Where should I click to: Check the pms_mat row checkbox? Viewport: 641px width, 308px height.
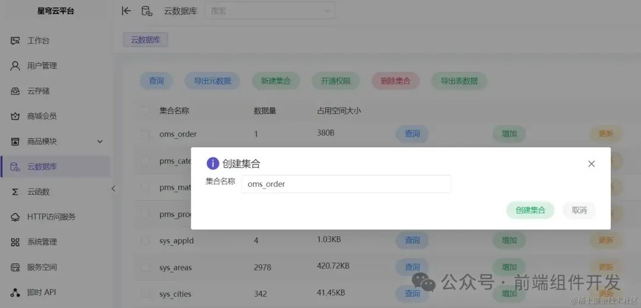click(145, 188)
